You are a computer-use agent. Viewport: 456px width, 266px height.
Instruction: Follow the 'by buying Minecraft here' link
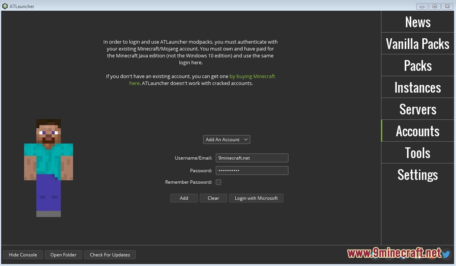pos(252,76)
